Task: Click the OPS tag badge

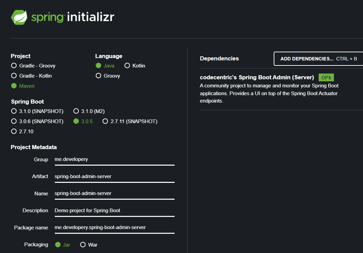Action: point(326,78)
